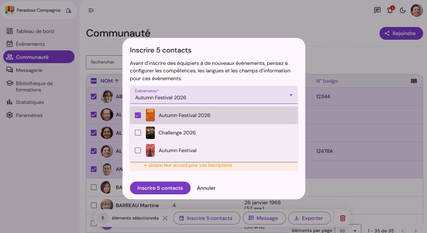Open the chat messages icon
This screenshot has height=233, width=427.
click(377, 10)
